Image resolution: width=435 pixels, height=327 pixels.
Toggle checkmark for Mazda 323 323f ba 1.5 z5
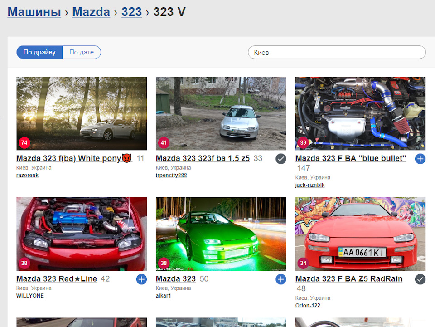coord(281,159)
